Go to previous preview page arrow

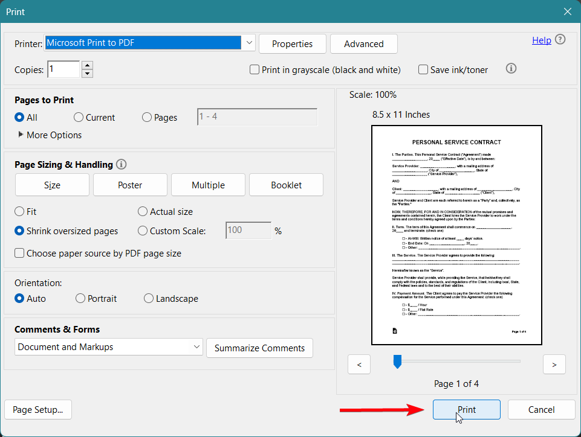coord(359,364)
